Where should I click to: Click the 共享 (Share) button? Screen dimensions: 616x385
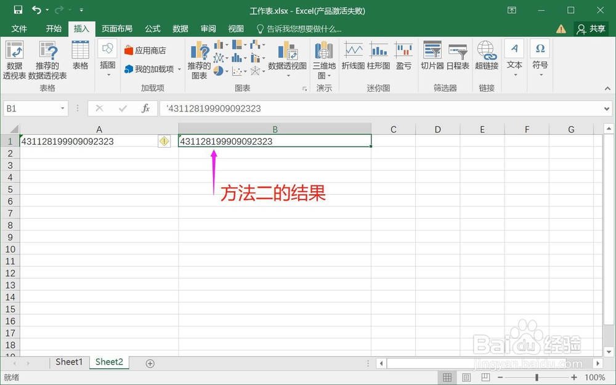(x=592, y=28)
